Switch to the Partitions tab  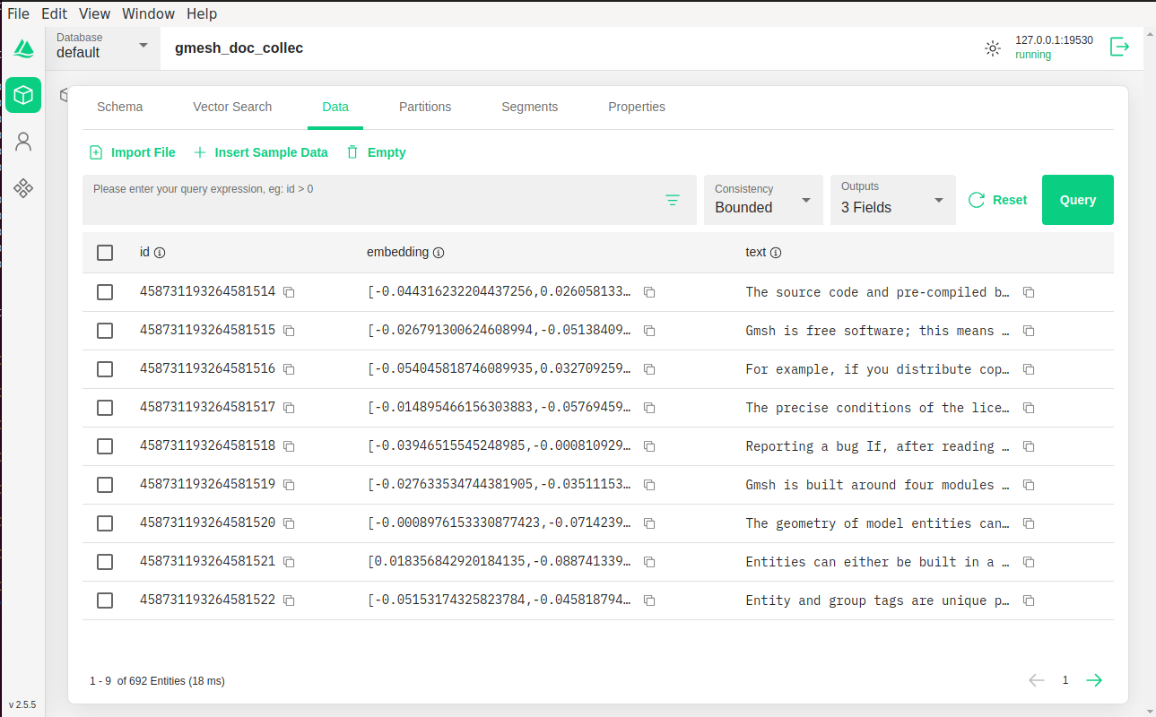[x=425, y=107]
